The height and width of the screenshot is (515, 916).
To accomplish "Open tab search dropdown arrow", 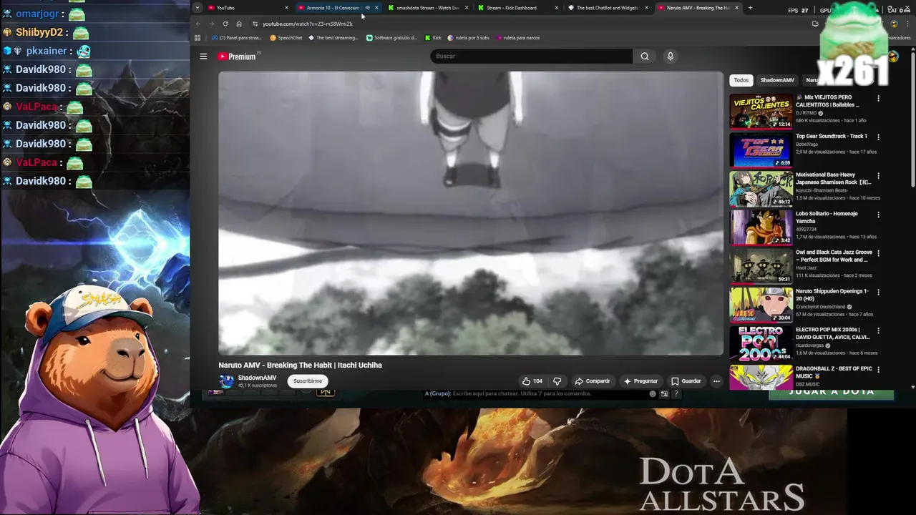I will click(x=197, y=8).
